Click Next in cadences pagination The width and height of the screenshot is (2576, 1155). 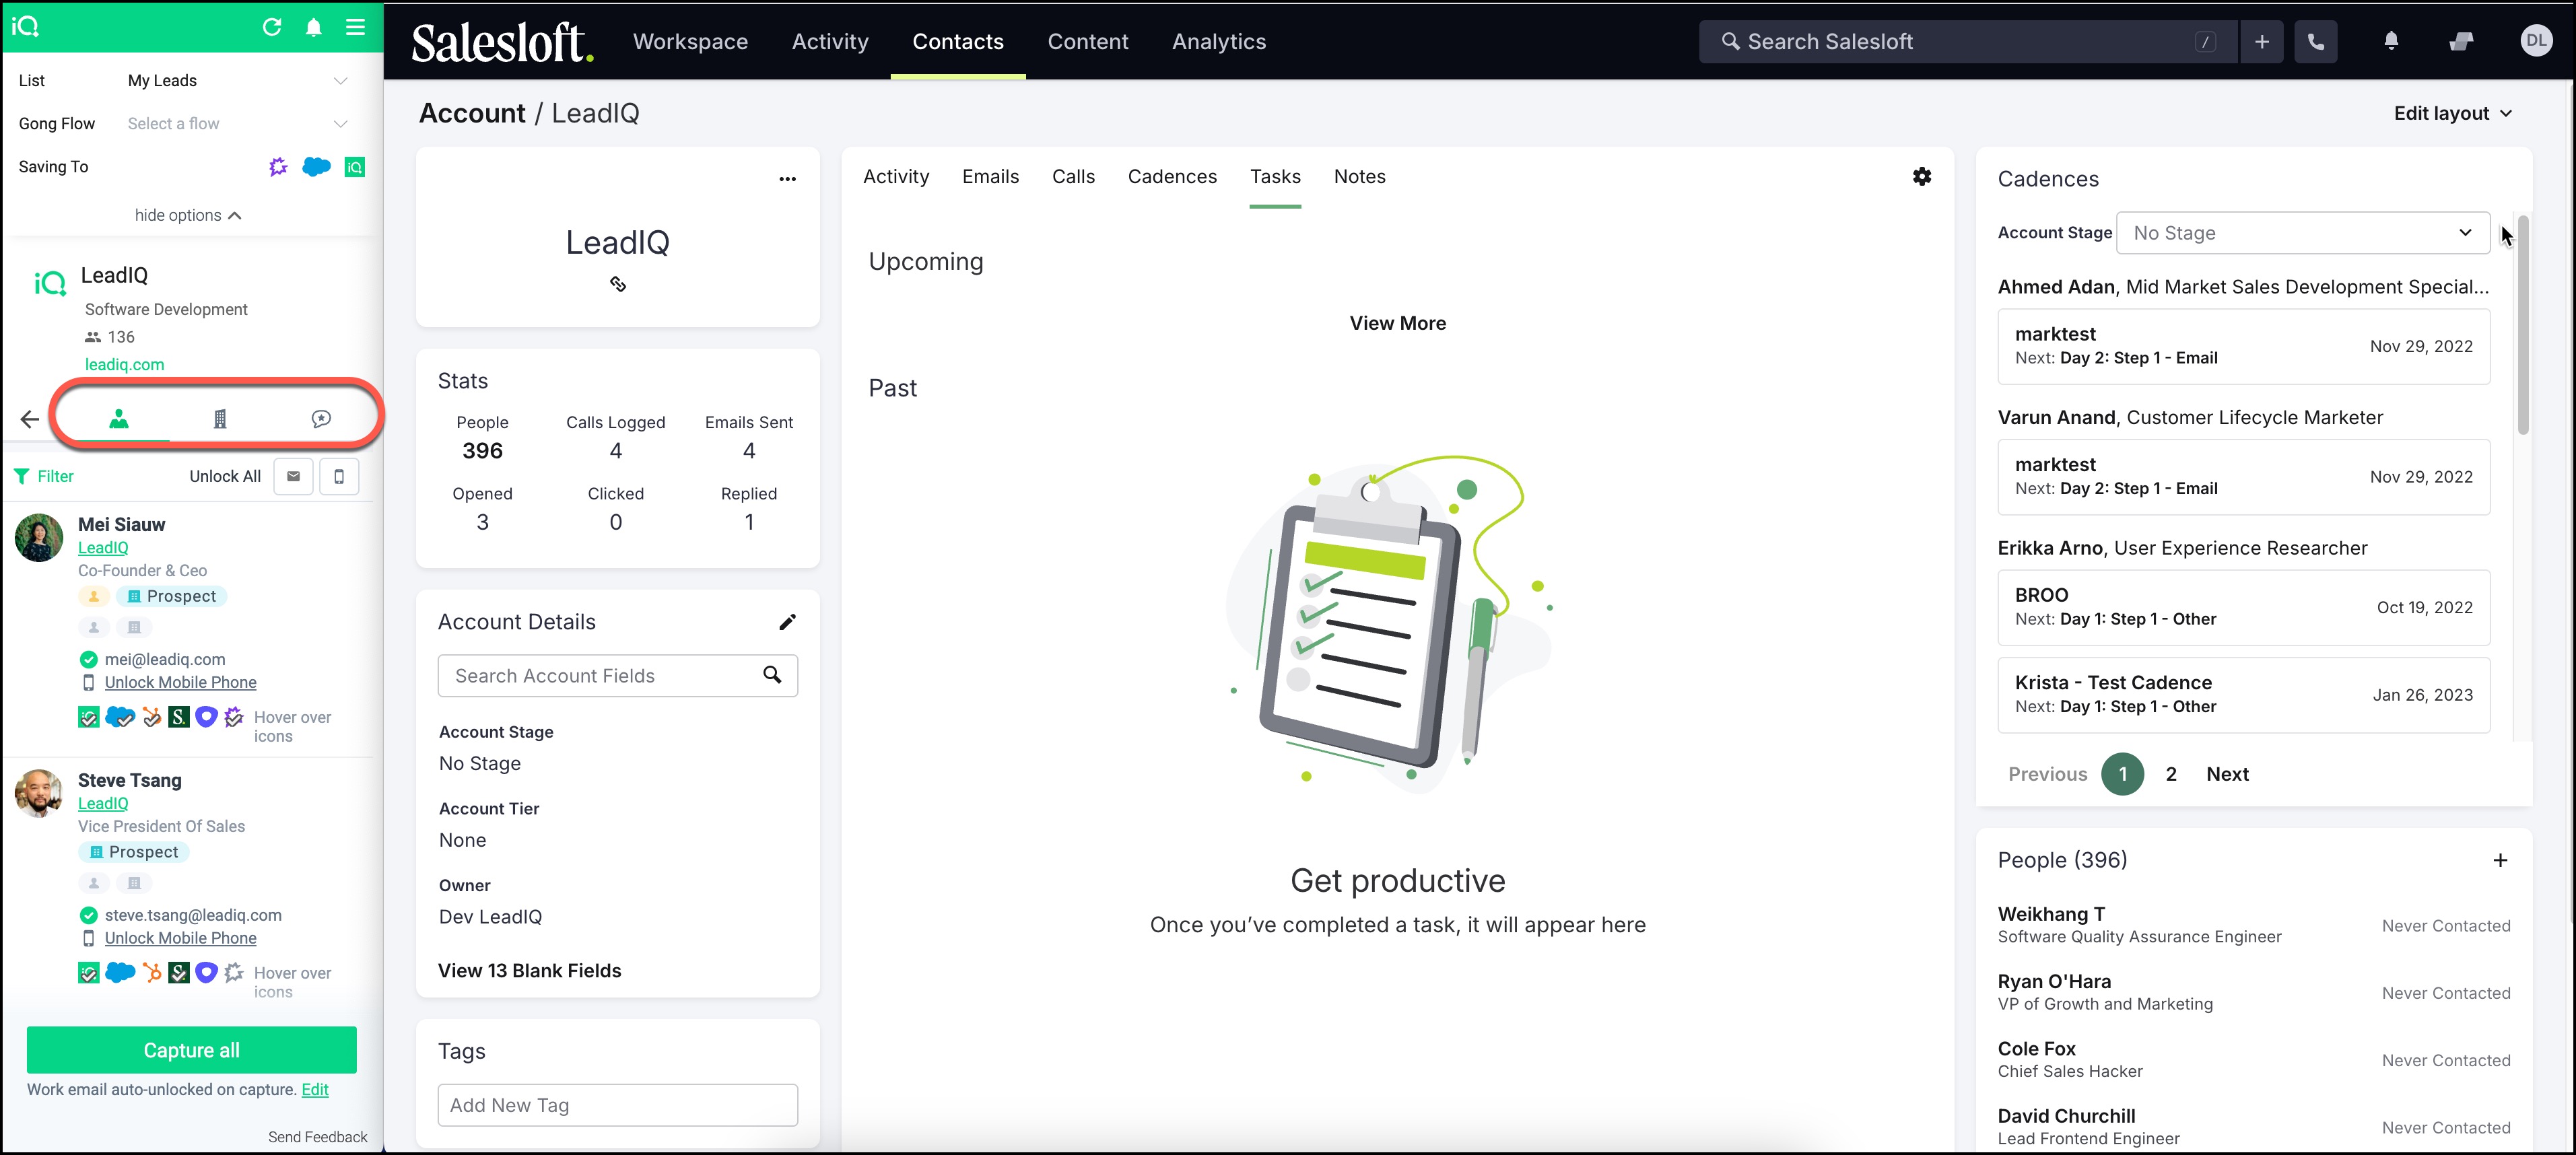(x=2227, y=775)
